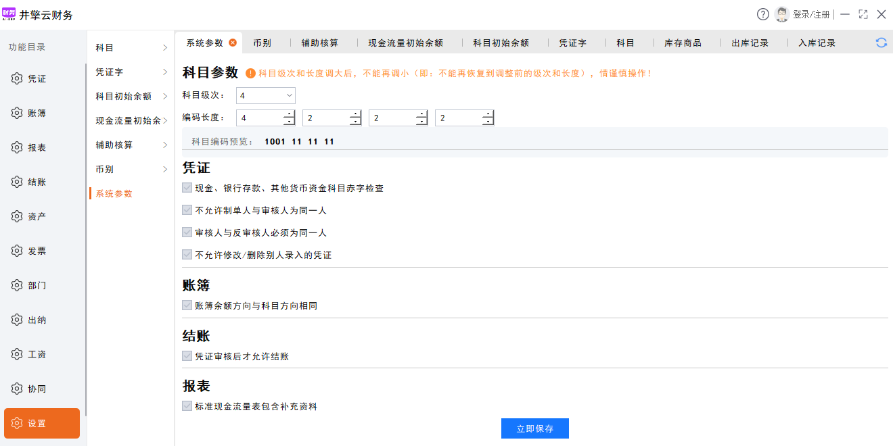Switch to the 科目初始余额 tab
Image resolution: width=893 pixels, height=446 pixels.
501,43
